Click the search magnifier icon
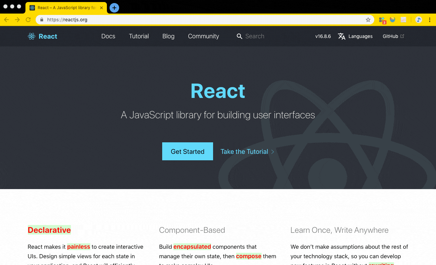The width and height of the screenshot is (436, 265). 240,36
